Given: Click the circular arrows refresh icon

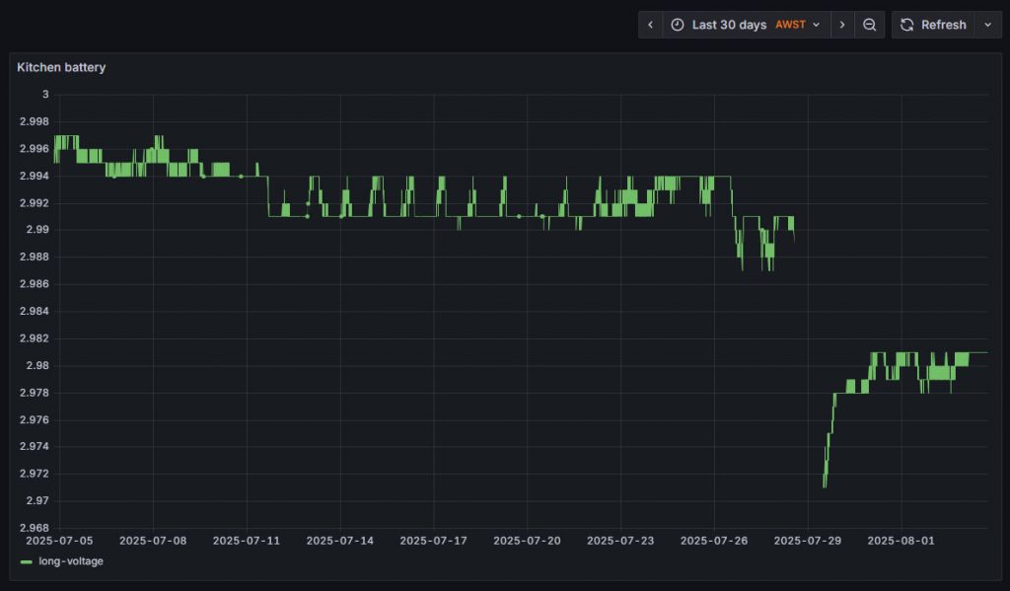Looking at the screenshot, I should tap(907, 25).
